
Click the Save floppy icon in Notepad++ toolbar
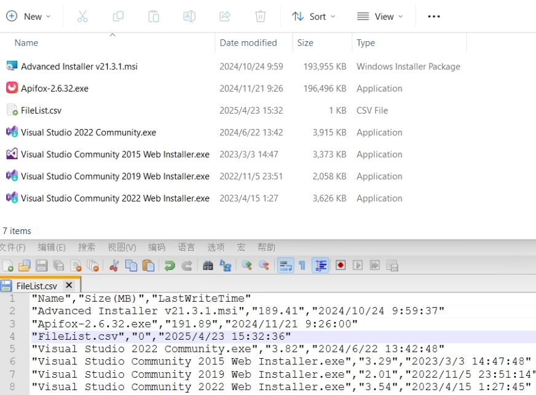click(41, 265)
